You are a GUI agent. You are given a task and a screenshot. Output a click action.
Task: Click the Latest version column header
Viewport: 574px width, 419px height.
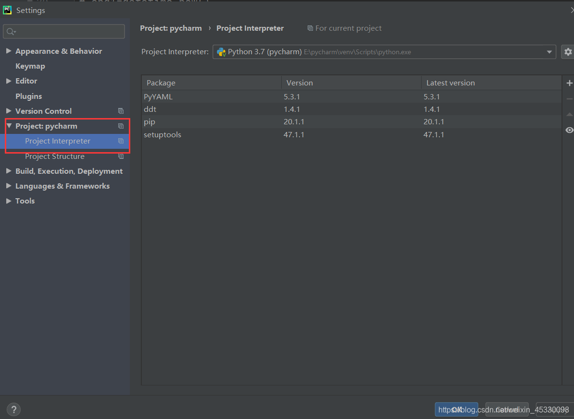[x=491, y=83]
